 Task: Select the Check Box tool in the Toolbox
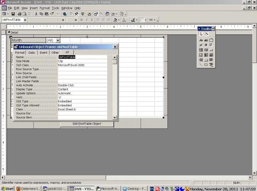211,45
